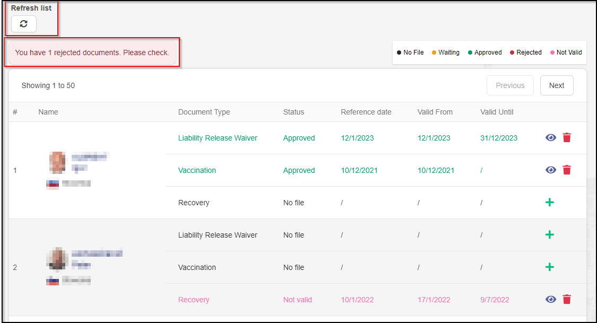Add Liability Release Waiver for person 2
597x323 pixels.
550,235
